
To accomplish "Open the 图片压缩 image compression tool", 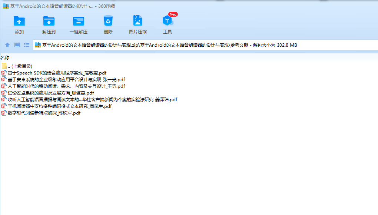I will pyautogui.click(x=137, y=20).
